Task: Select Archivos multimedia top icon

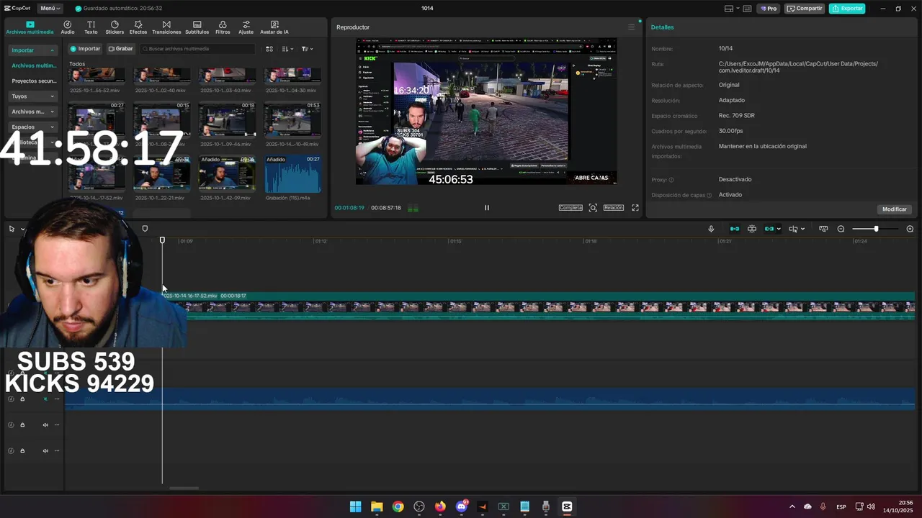Action: (x=30, y=27)
